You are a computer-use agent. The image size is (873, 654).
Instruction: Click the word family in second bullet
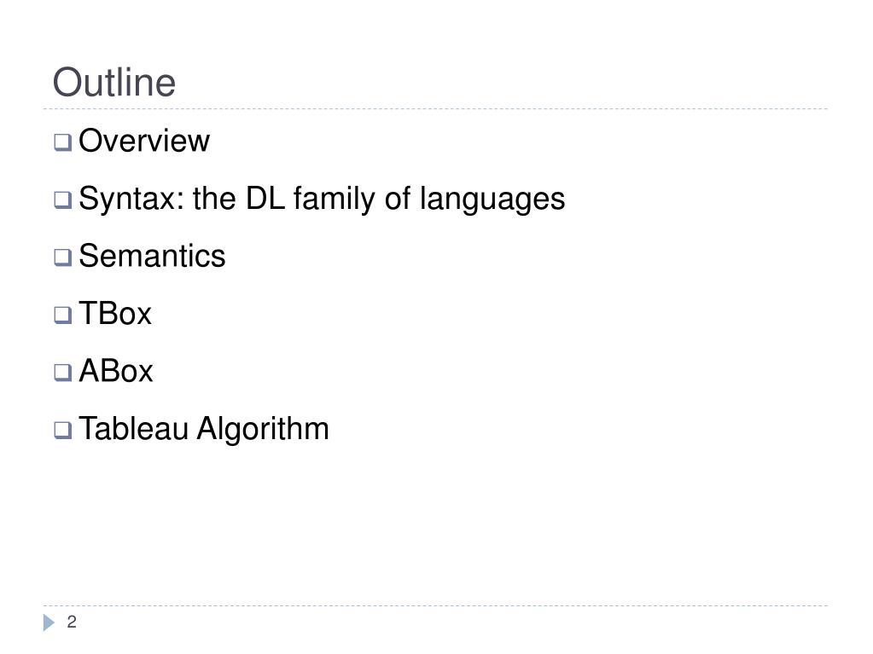coord(334,200)
